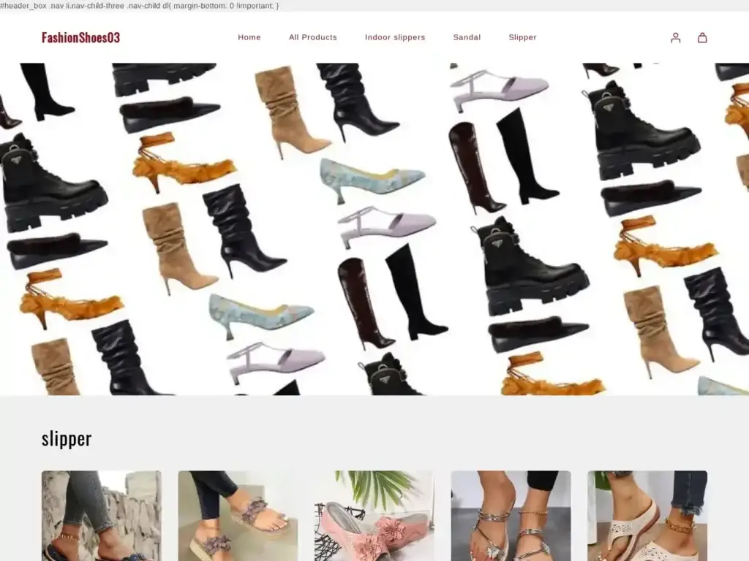
Task: Select the pink flower wedge slipper product
Action: pos(374,515)
